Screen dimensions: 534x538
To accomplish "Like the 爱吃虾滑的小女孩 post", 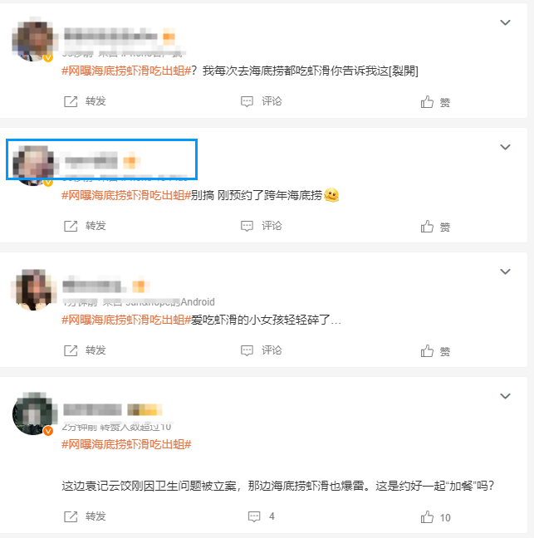I will tap(435, 351).
